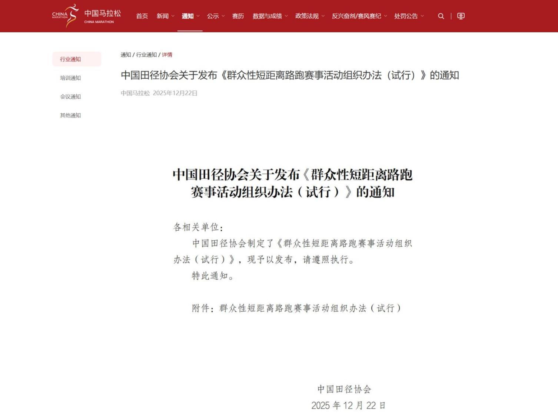Click the monitor/screen display icon
This screenshot has width=558, height=419.
pyautogui.click(x=461, y=16)
